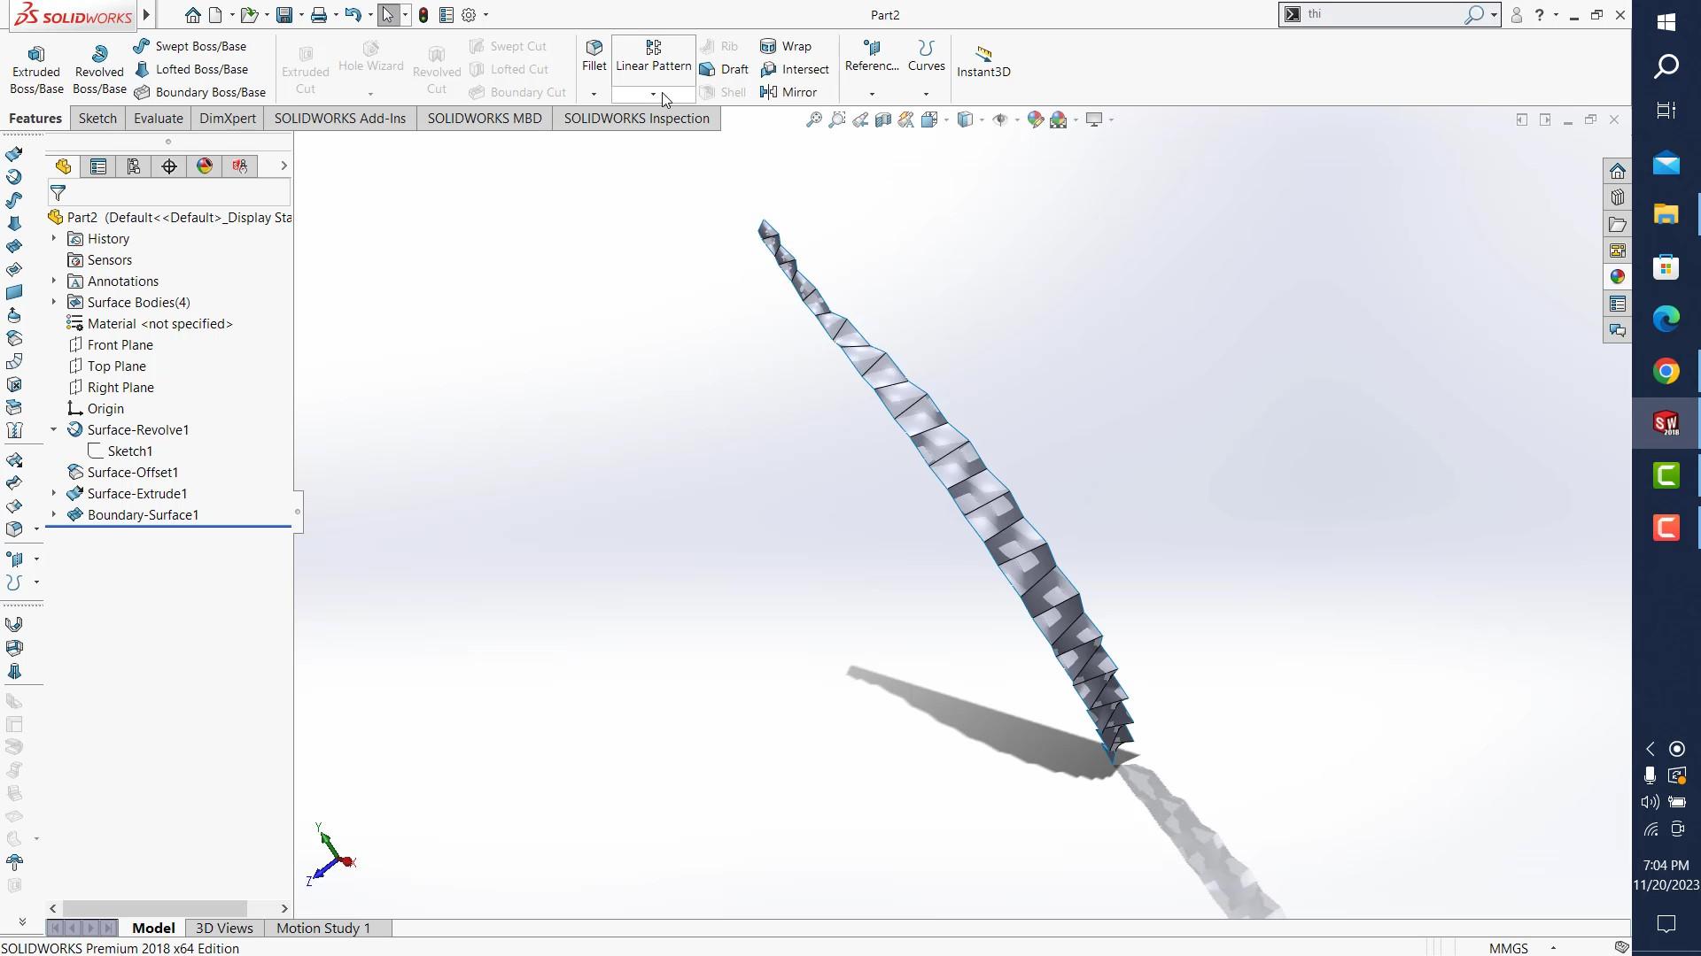The image size is (1701, 956).
Task: Switch to the Sketch tab
Action: [97, 118]
